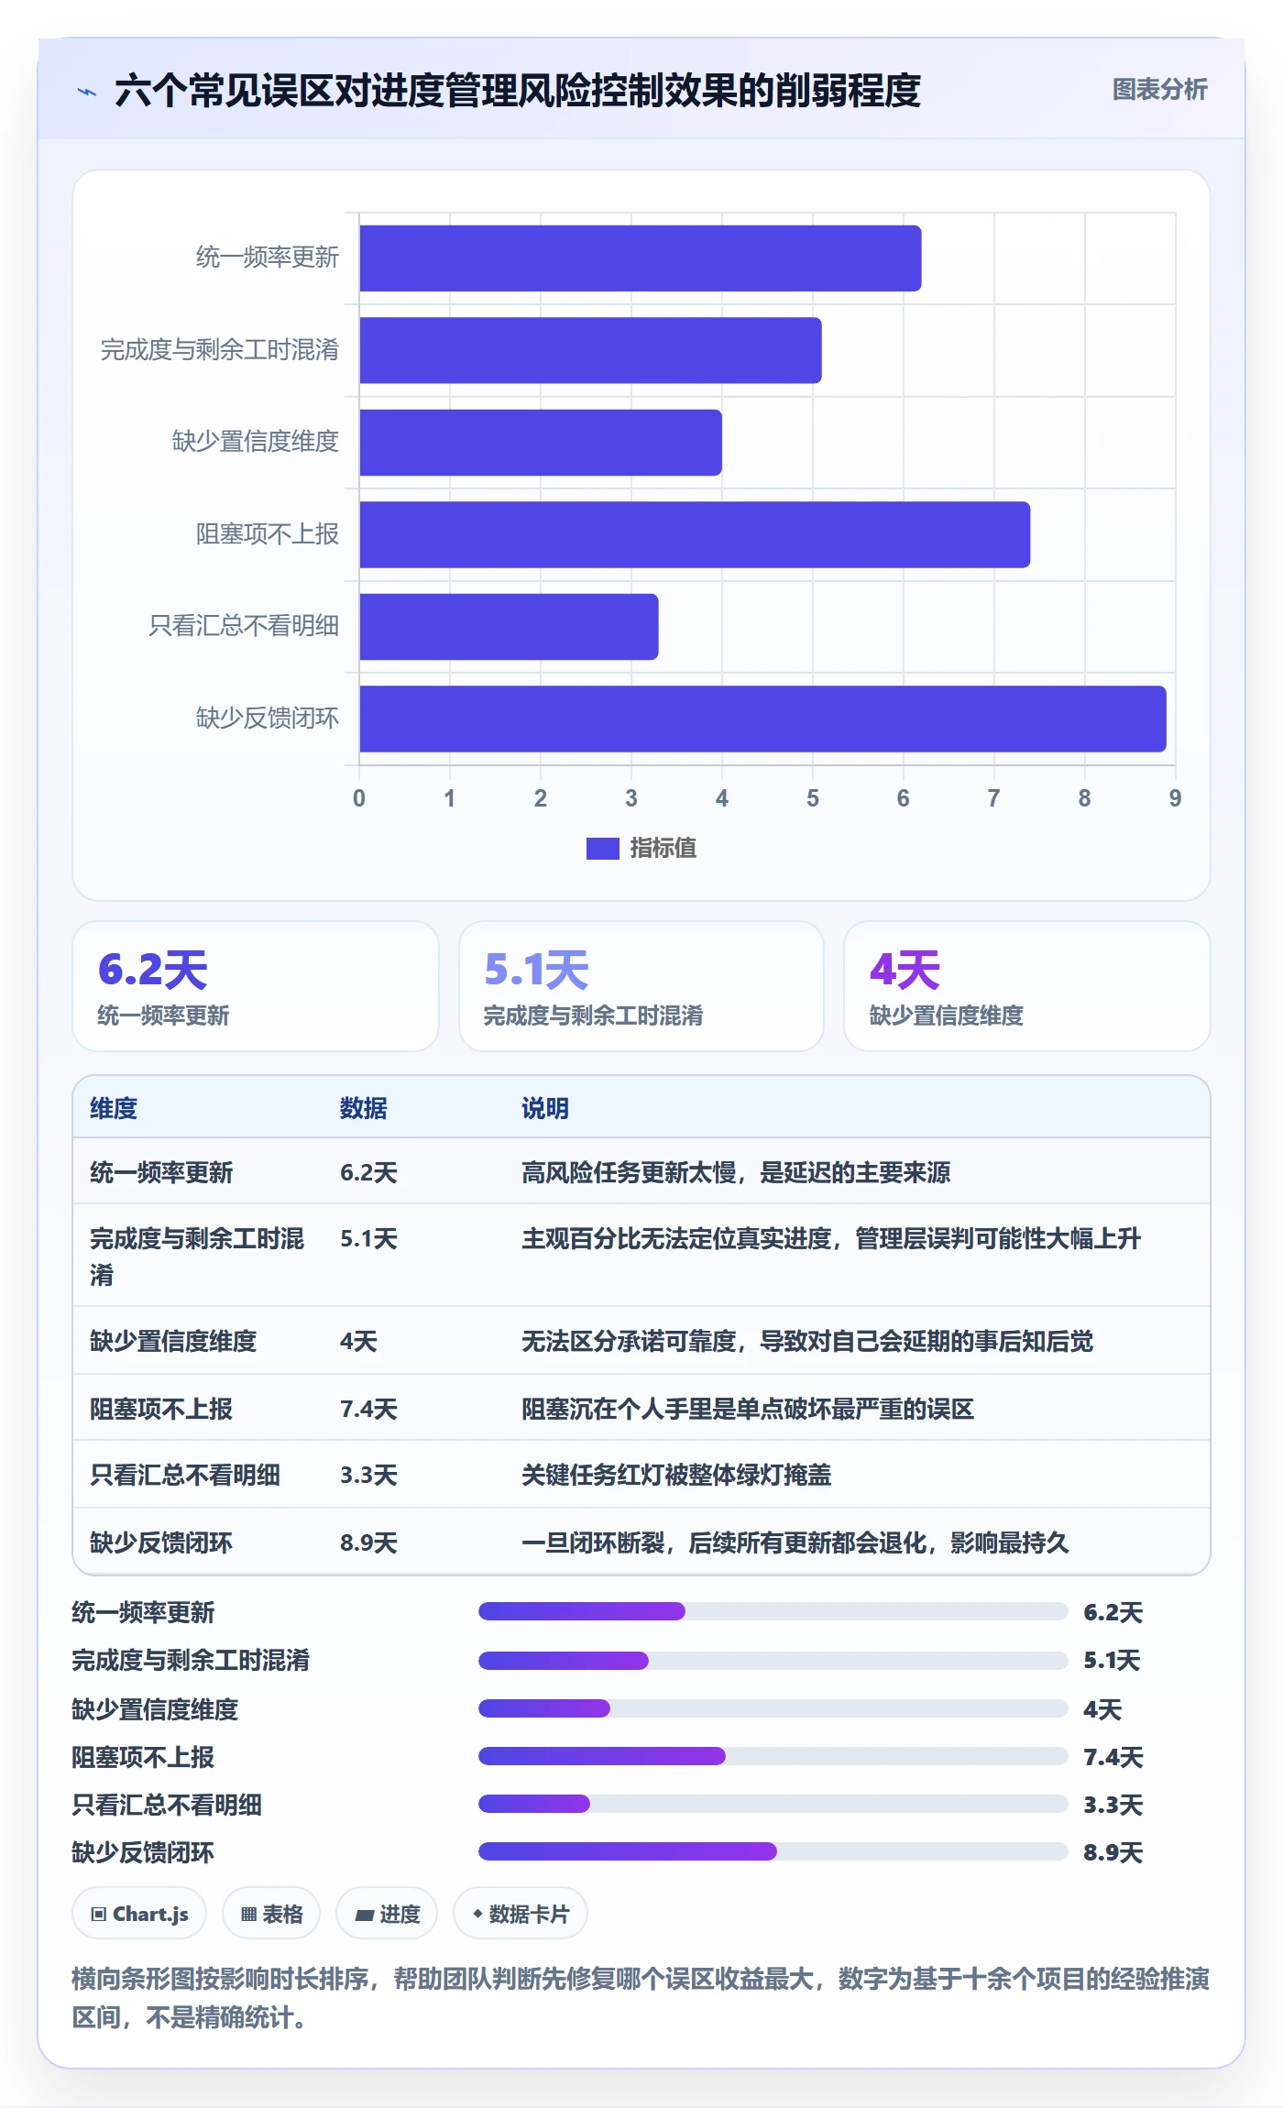
Task: Click 只看汇总不看明细 progress bar
Action: (773, 1804)
